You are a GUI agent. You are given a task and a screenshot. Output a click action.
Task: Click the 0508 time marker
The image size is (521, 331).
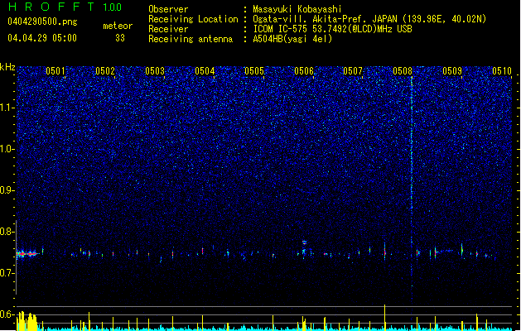(x=403, y=71)
